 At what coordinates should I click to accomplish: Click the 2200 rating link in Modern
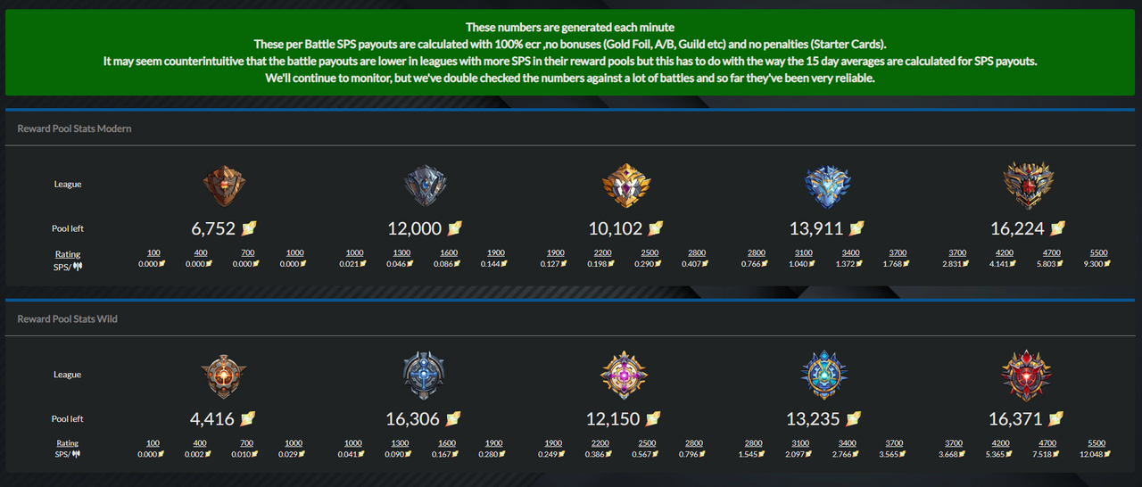600,253
